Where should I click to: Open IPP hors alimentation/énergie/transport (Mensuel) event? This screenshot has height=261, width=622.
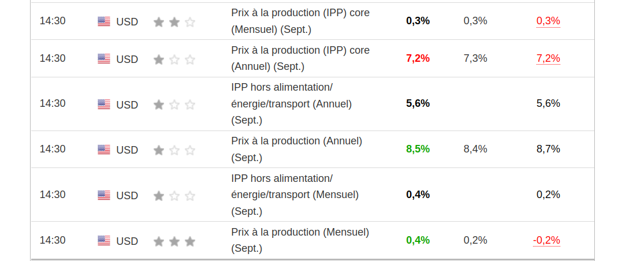295,195
